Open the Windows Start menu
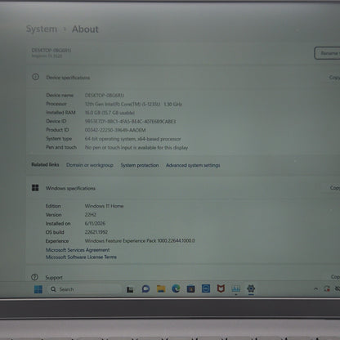The height and width of the screenshot is (340, 340). click(x=38, y=289)
